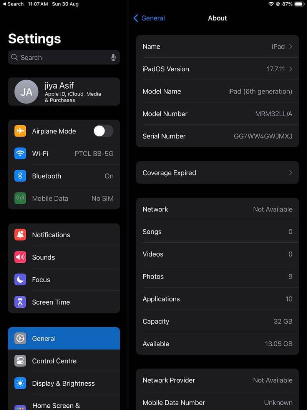The height and width of the screenshot is (410, 307).
Task: Tap the Airplane Mode orange icon
Action: (20, 131)
